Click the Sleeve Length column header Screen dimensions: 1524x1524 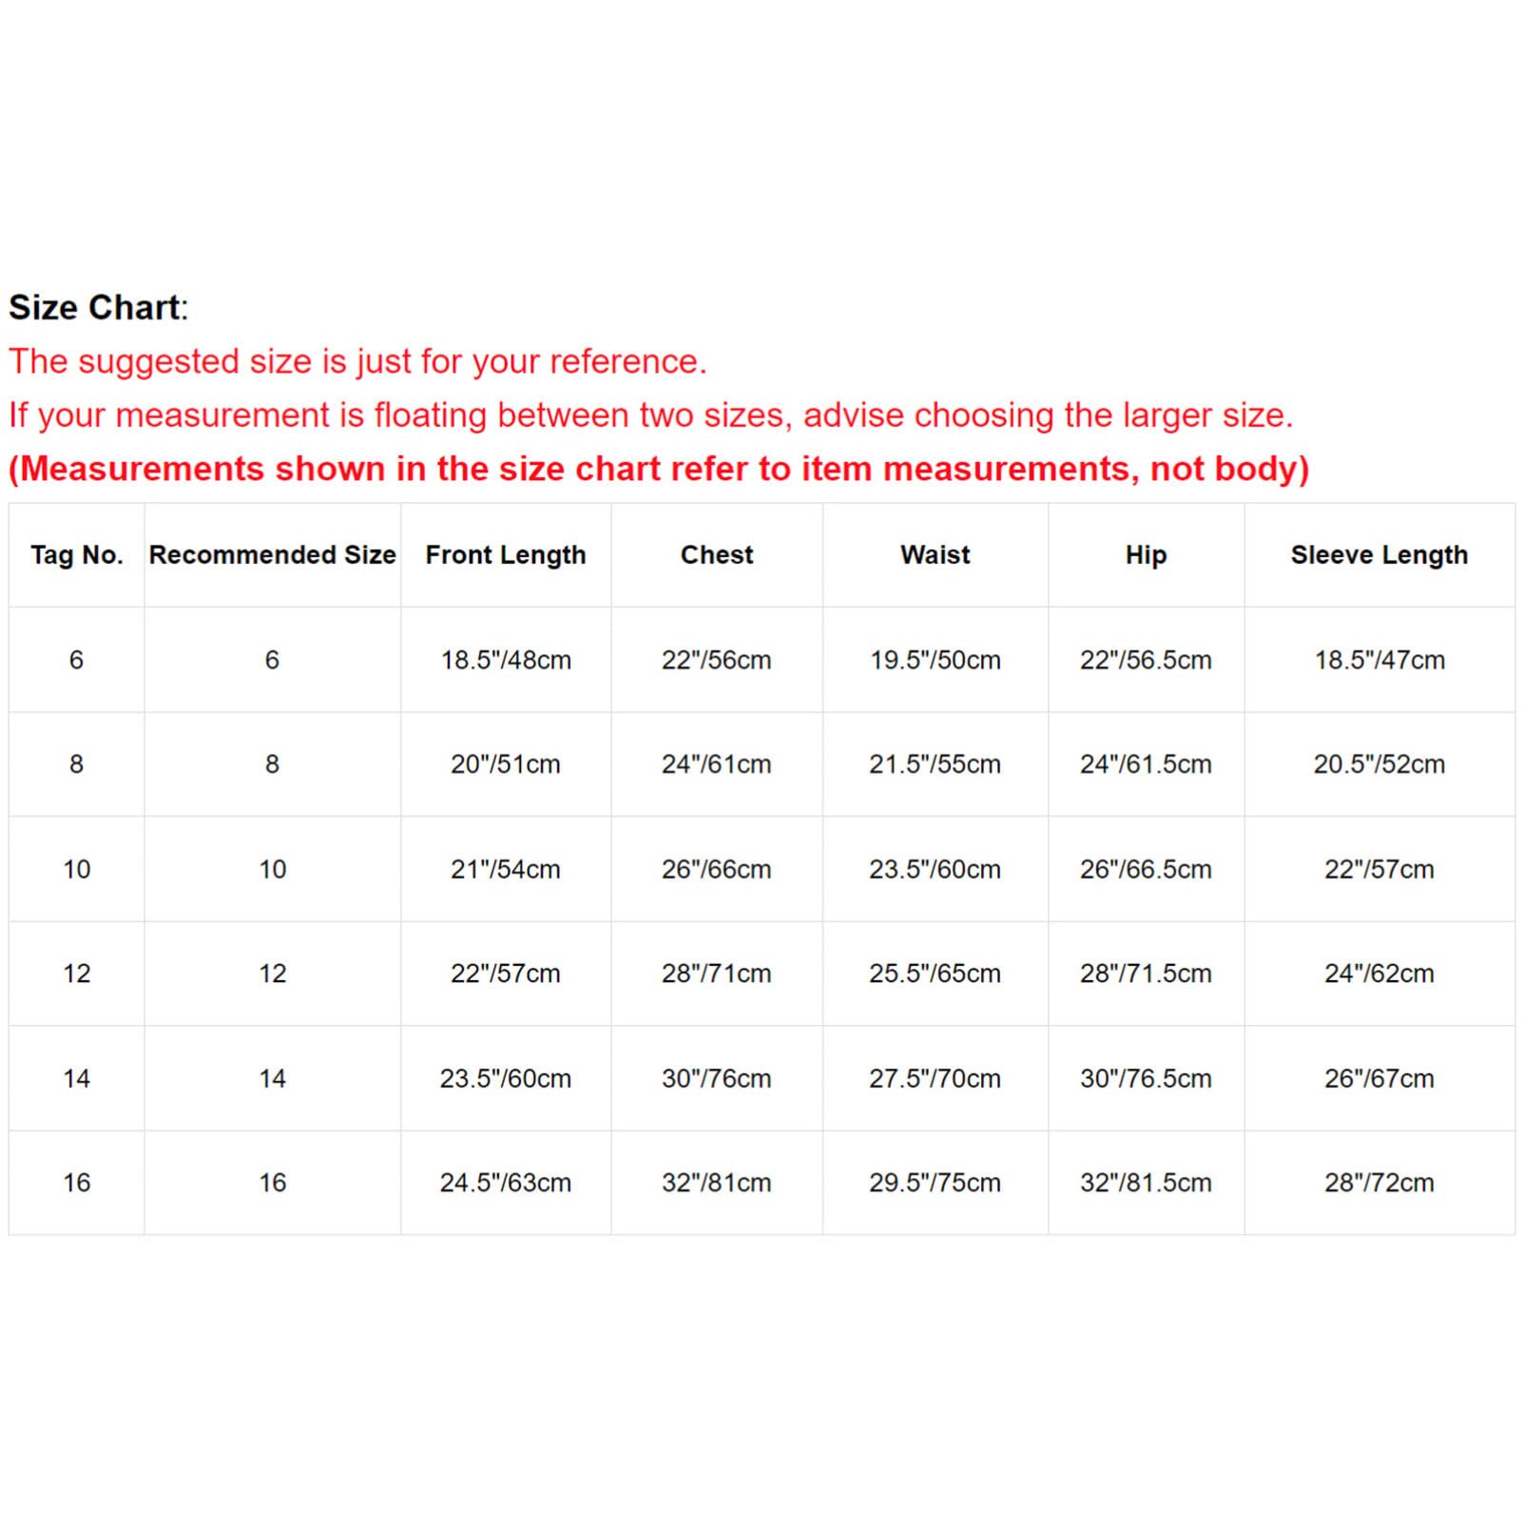(1379, 555)
